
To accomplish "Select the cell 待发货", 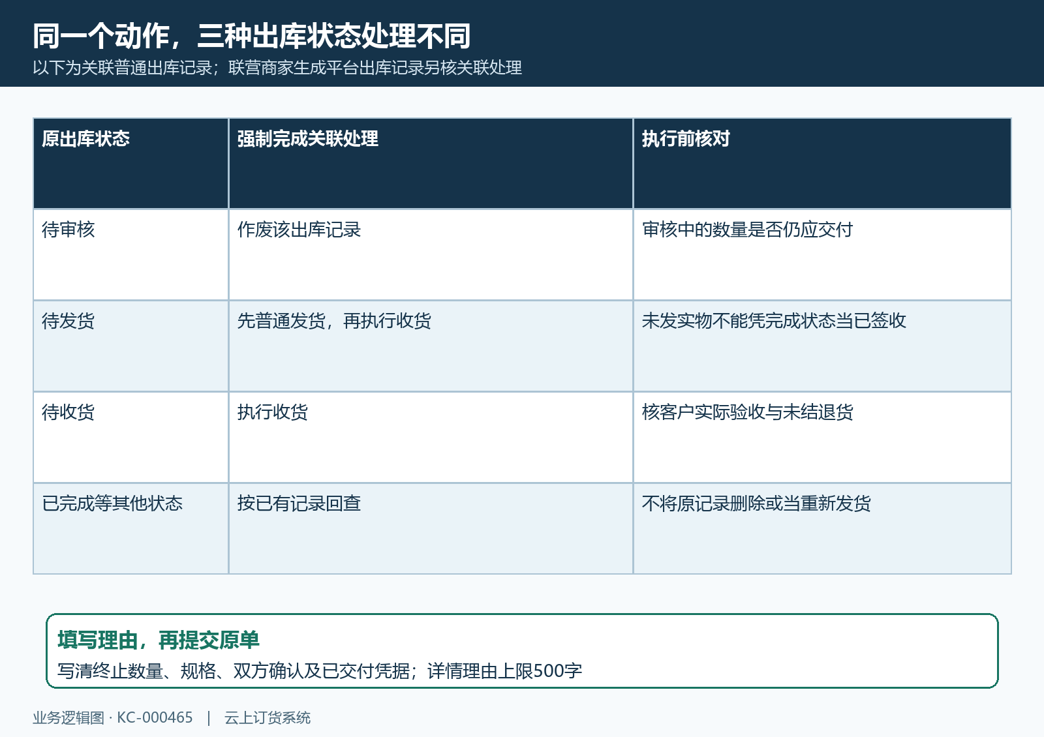I will click(131, 346).
